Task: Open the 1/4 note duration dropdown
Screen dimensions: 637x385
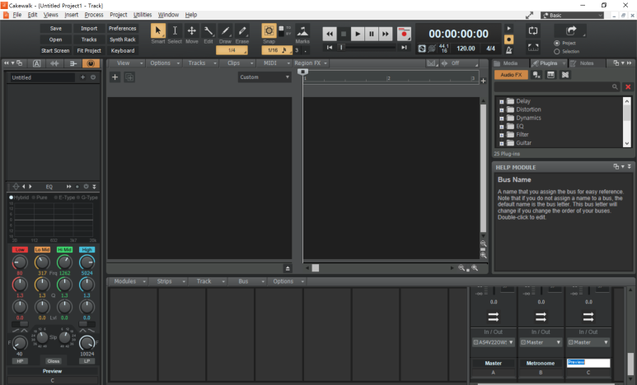Action: 232,50
